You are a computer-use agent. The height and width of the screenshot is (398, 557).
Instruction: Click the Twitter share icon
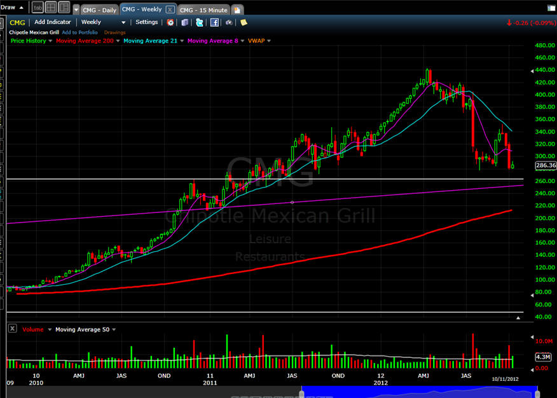[x=200, y=22]
